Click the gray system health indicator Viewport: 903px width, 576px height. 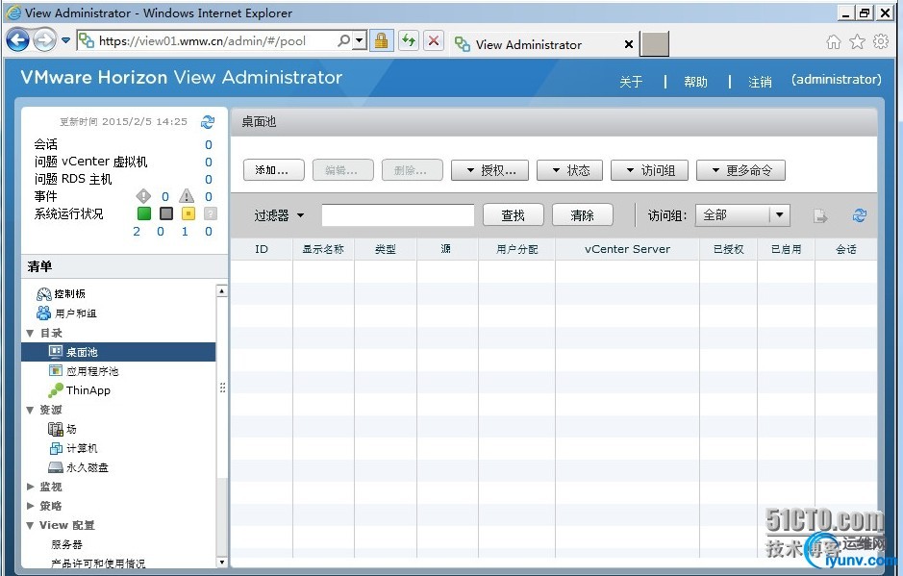pos(166,213)
